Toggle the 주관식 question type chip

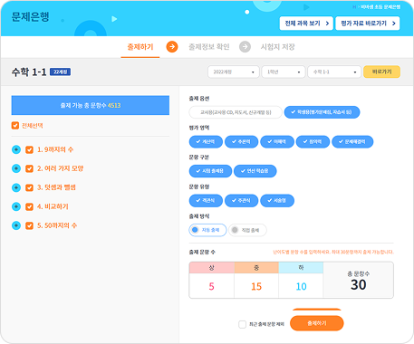click(241, 200)
